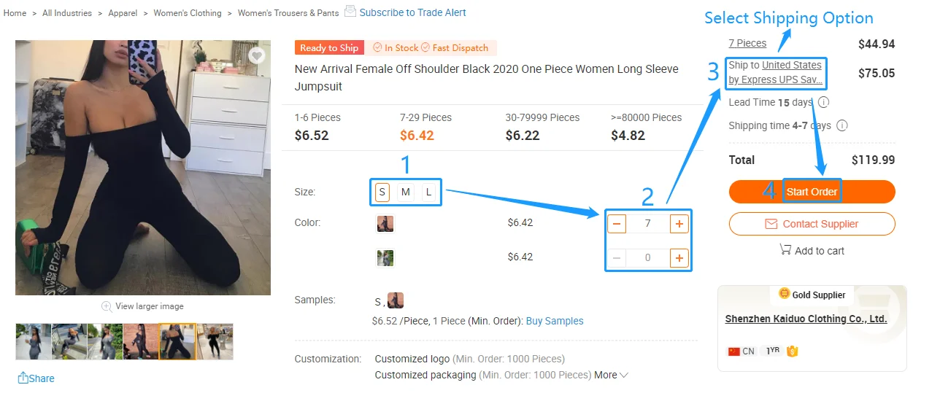940x393 pixels.
Task: Increase first color quantity with plus
Action: pyautogui.click(x=679, y=223)
